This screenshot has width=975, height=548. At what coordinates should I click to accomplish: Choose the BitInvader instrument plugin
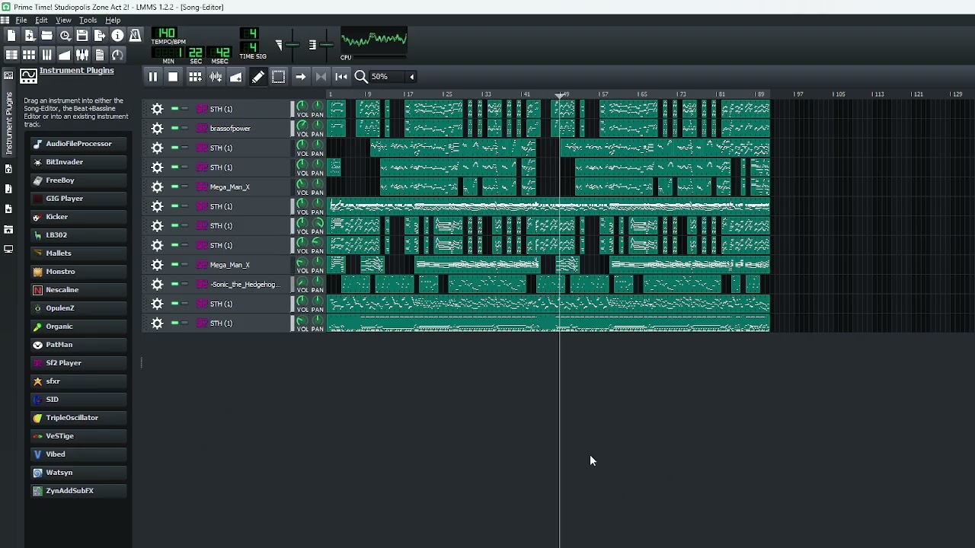pyautogui.click(x=79, y=162)
